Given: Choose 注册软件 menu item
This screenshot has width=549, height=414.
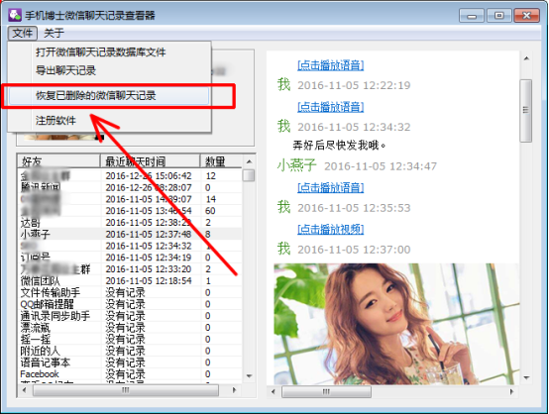Looking at the screenshot, I should coord(55,121).
